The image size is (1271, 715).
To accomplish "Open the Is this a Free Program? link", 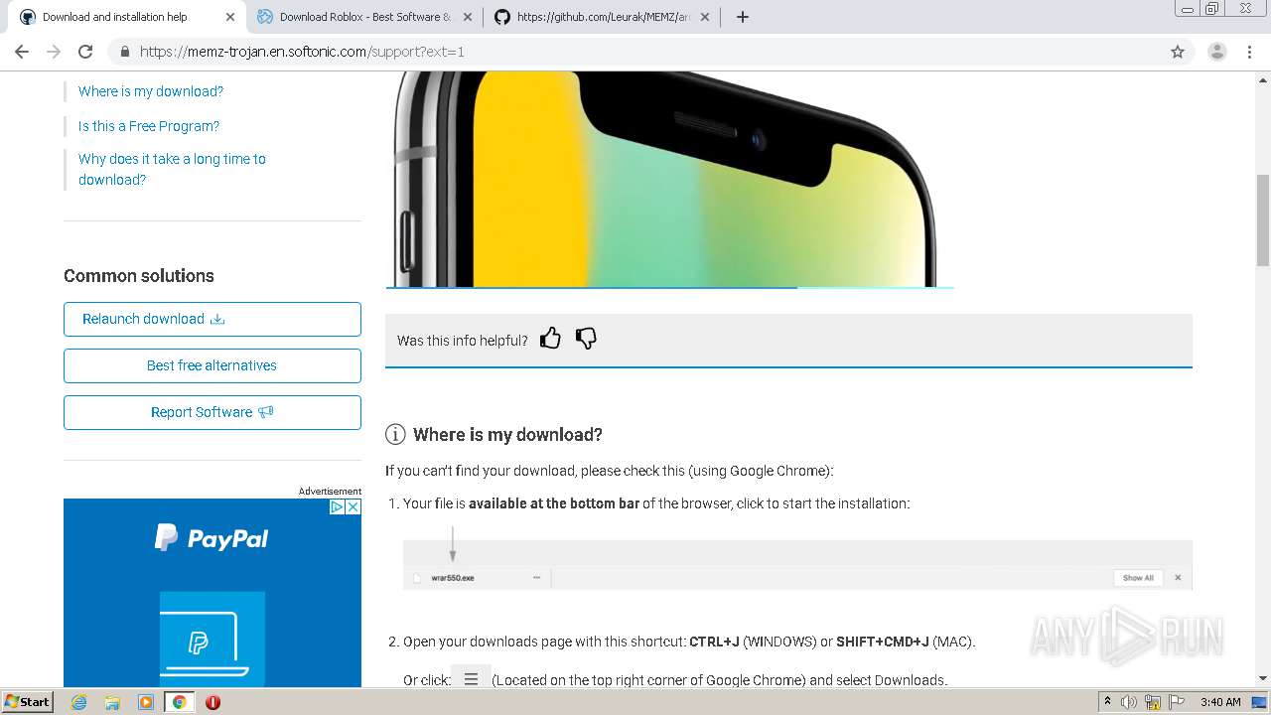I will [x=149, y=126].
